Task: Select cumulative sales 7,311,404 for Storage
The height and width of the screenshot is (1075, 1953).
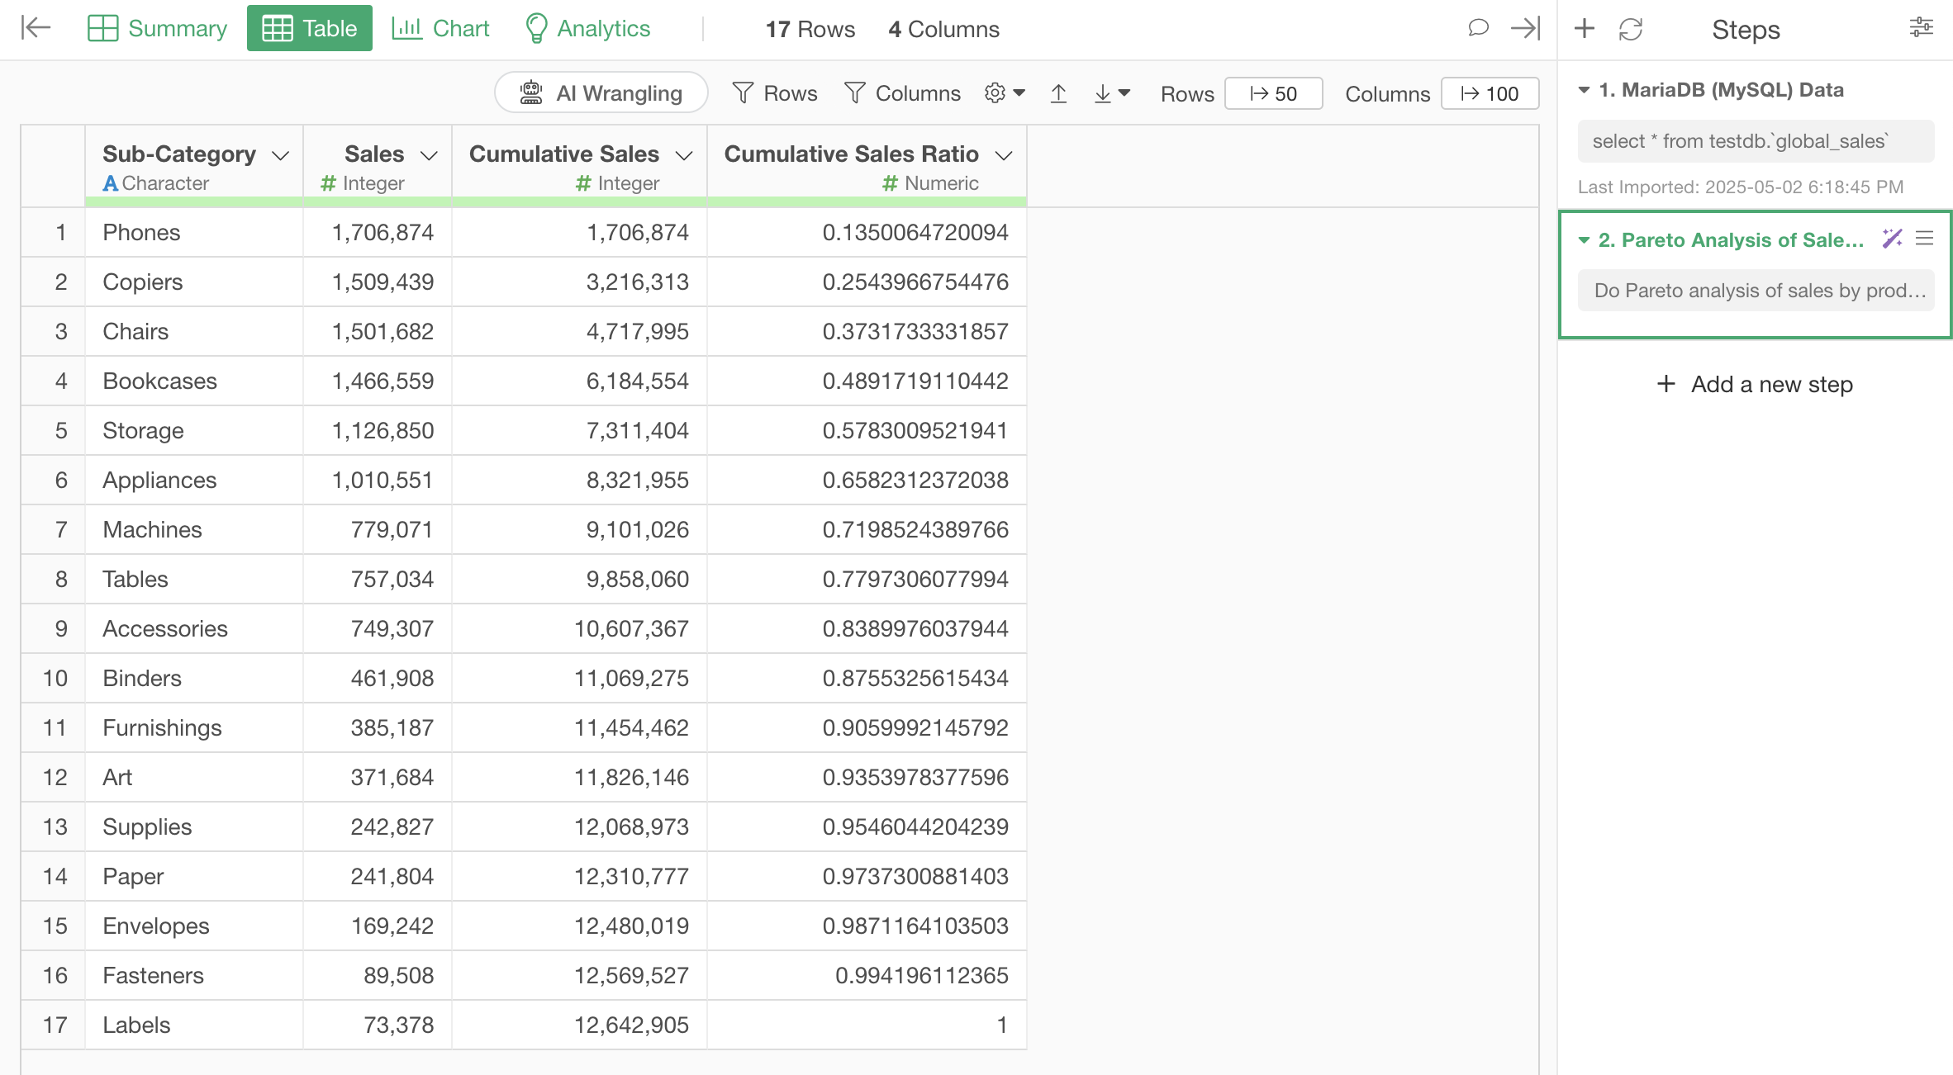Action: 579,430
